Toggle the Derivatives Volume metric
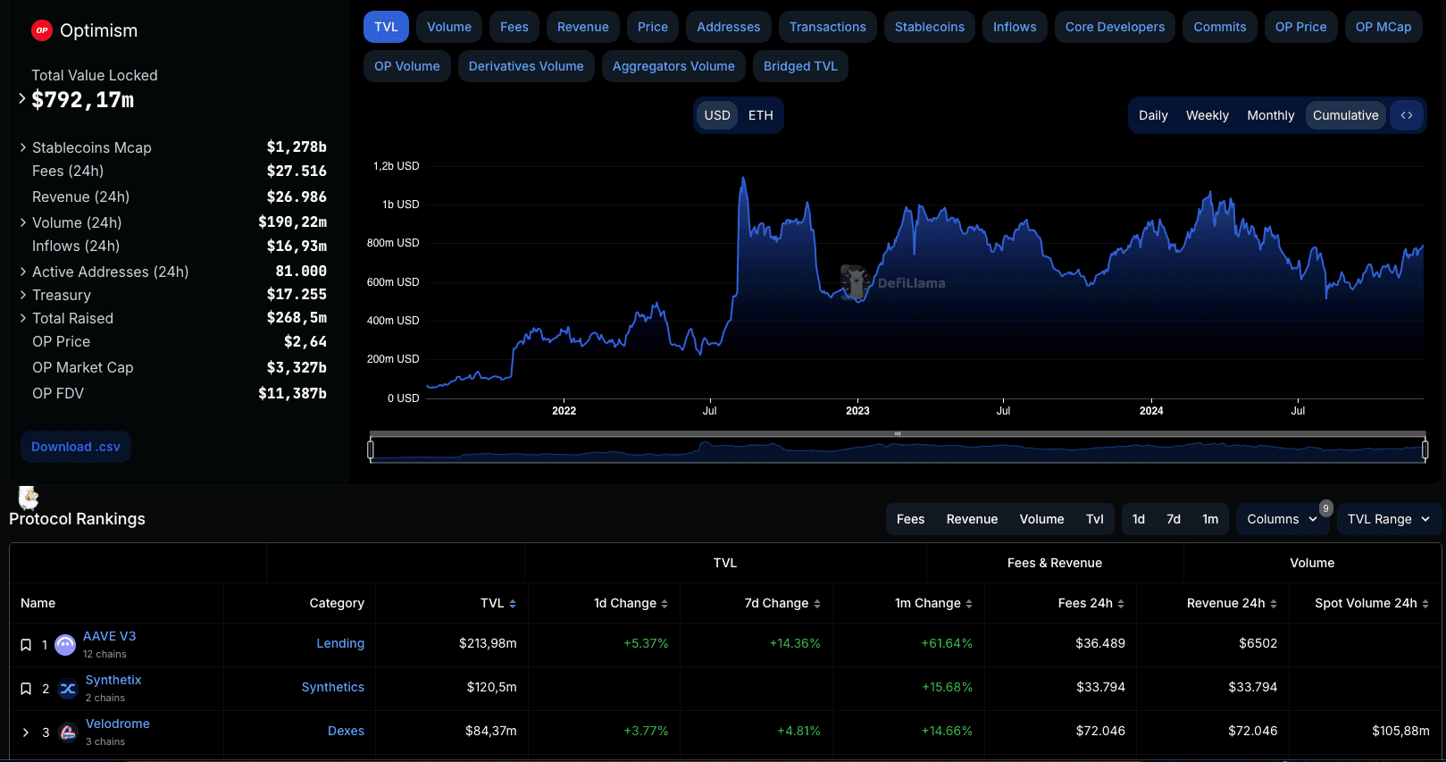This screenshot has height=762, width=1446. 526,66
